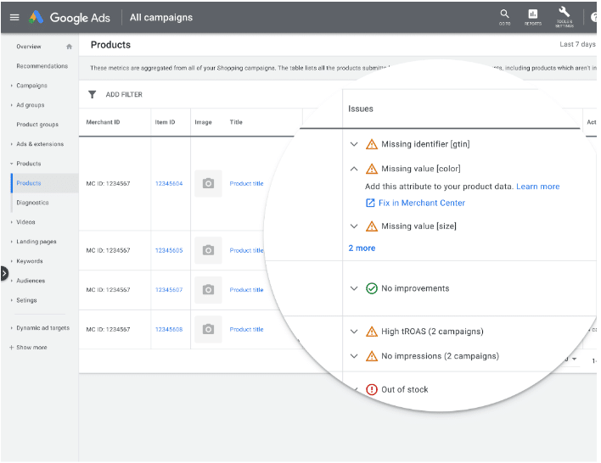Viewport: 601px width, 463px height.
Task: Expand No impressions (2 campaigns) issue
Action: coord(354,356)
